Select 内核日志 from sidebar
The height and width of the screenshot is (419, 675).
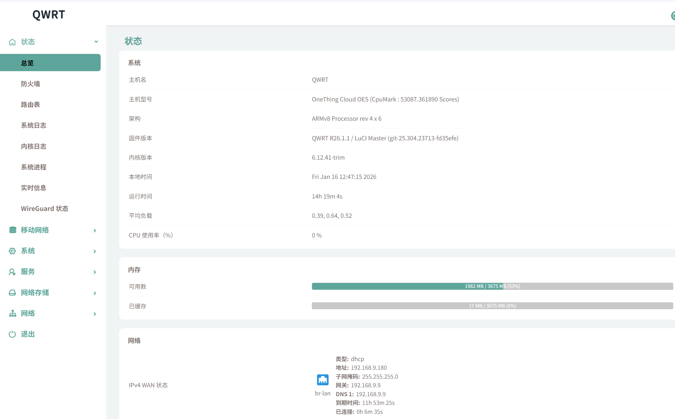point(33,146)
